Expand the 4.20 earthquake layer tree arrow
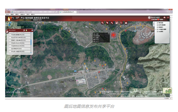 point(156,29)
